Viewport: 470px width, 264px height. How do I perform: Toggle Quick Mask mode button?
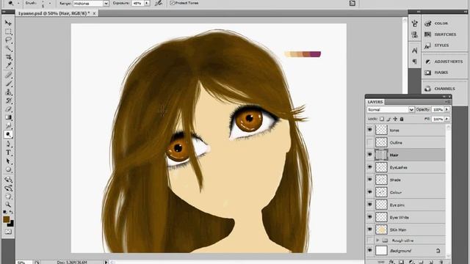point(8,232)
